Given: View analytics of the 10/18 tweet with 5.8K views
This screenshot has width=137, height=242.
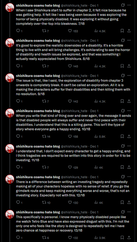Looking at the screenshot, I should (100, 137).
